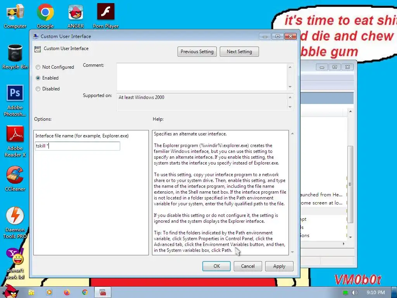Click the Previous Setting button
This screenshot has height=298, width=397.
pyautogui.click(x=197, y=52)
